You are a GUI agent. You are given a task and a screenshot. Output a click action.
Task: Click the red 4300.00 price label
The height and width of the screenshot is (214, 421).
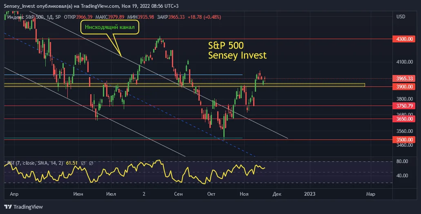[x=404, y=39]
